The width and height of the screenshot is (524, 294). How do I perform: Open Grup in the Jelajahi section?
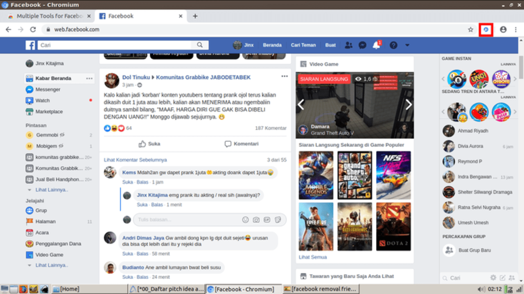[x=36, y=210]
